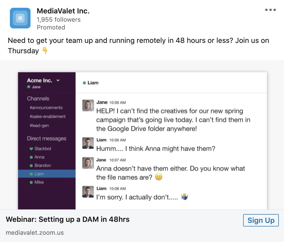Click Liam's profile avatar next to his message
The height and width of the screenshot is (242, 284).
pyautogui.click(x=88, y=142)
